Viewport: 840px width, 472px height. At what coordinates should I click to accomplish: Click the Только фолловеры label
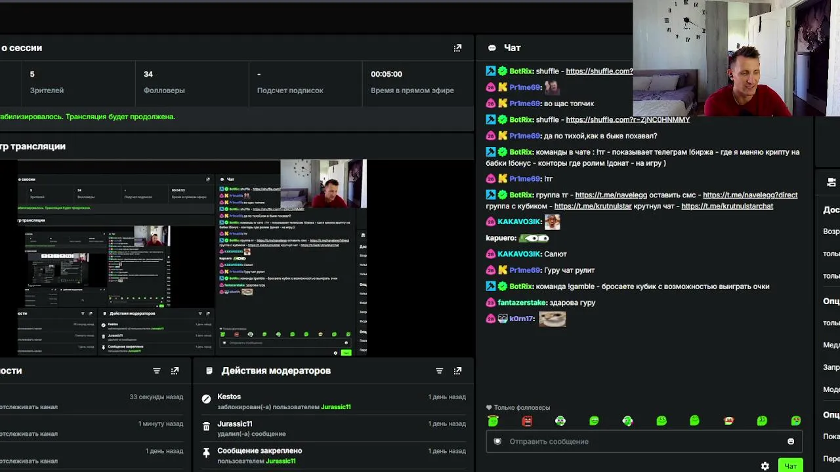[522, 408]
